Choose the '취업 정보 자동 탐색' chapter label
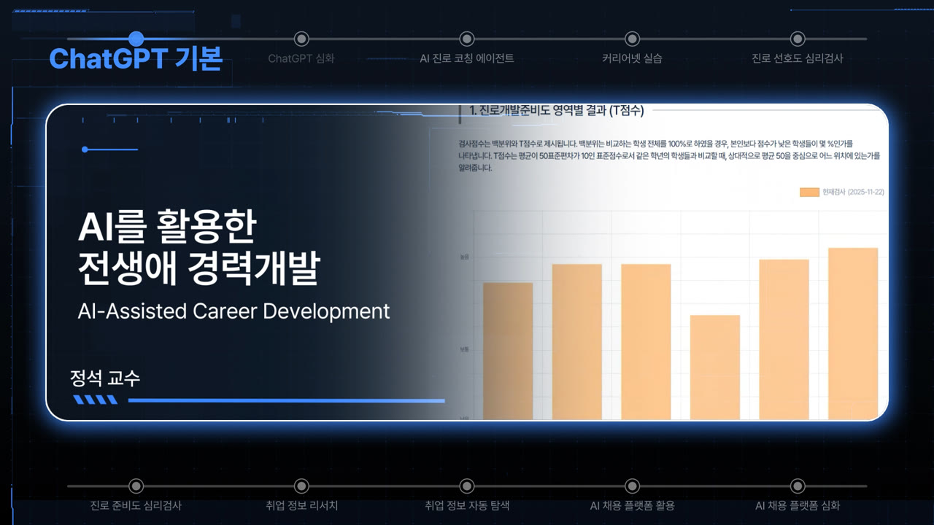The height and width of the screenshot is (525, 934). 467,505
